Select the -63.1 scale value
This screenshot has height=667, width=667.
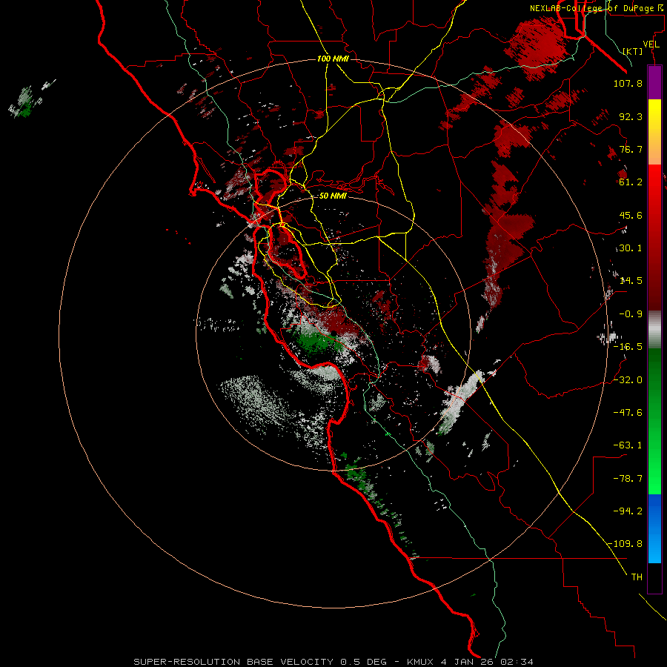point(628,445)
